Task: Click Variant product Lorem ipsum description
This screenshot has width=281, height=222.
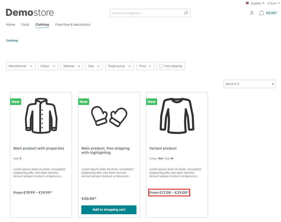Action: pos(175,173)
